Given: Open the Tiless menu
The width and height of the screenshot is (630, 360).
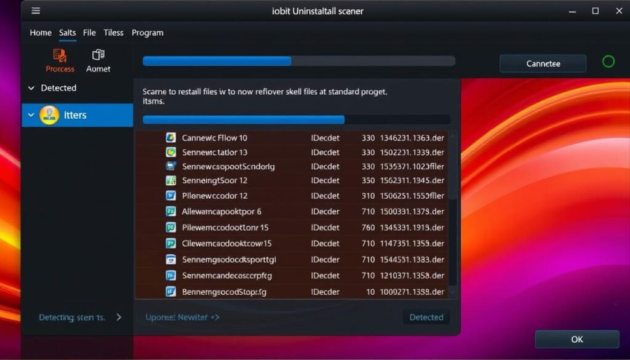Looking at the screenshot, I should tap(113, 33).
